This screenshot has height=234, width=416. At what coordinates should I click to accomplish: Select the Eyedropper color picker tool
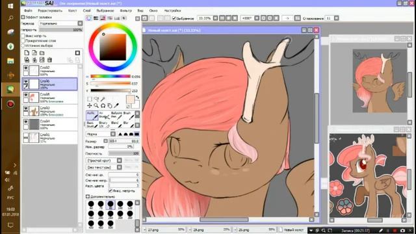click(116, 105)
